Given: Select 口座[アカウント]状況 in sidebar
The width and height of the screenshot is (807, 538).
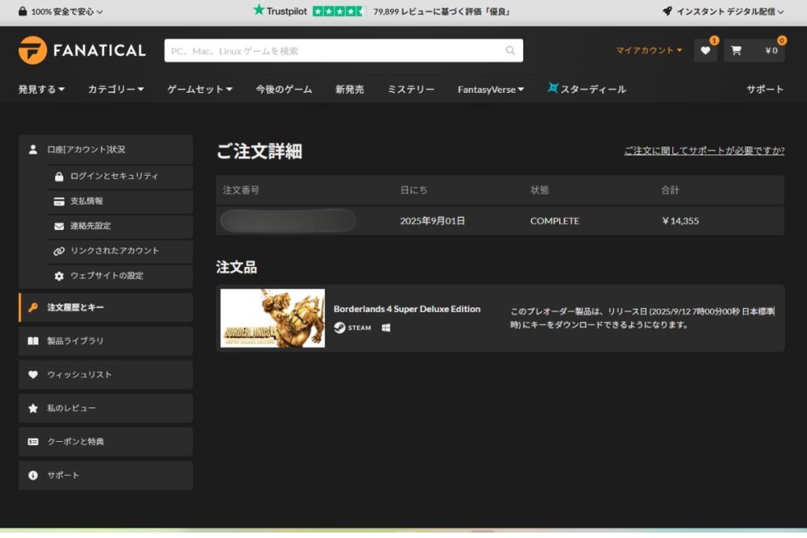Looking at the screenshot, I should (106, 150).
